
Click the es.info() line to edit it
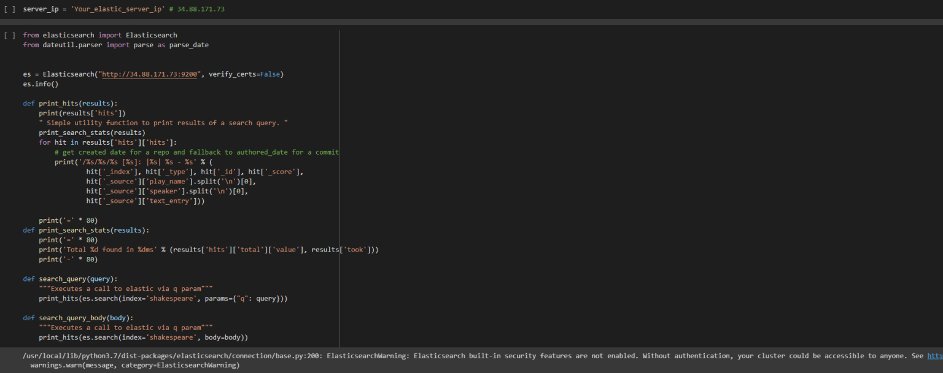41,83
